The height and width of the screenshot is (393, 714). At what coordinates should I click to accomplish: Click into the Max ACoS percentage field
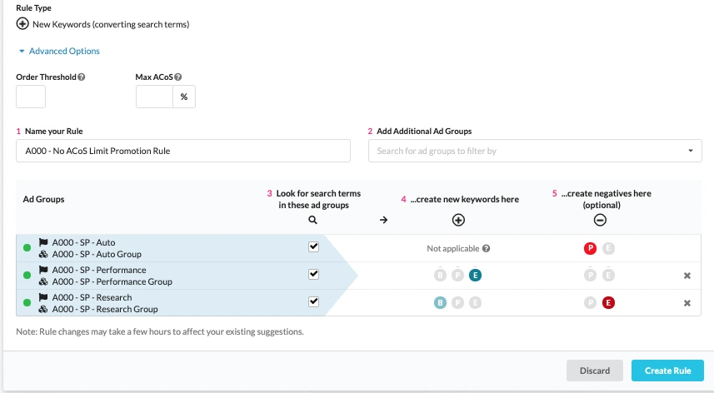click(x=154, y=97)
